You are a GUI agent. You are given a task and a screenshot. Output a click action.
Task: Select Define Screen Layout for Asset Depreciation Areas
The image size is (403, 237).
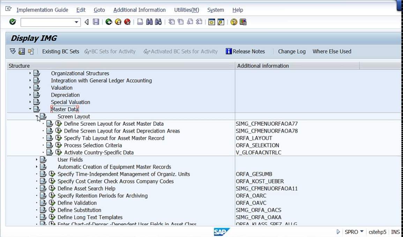coord(122,131)
